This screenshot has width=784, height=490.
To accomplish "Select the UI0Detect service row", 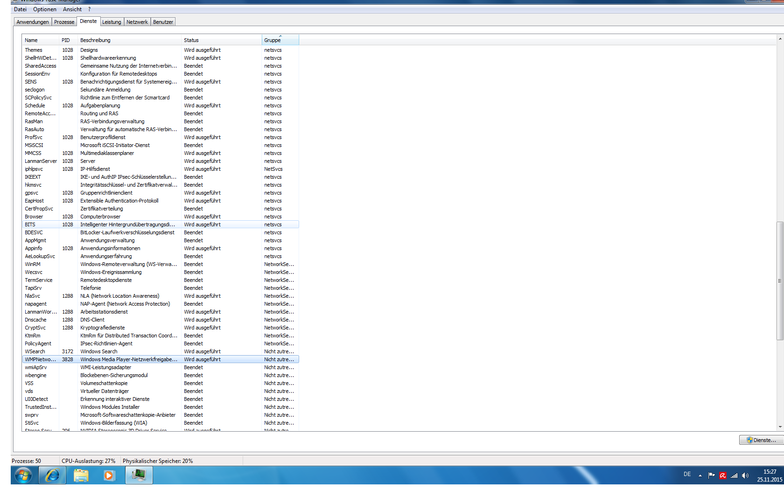I will coord(161,399).
